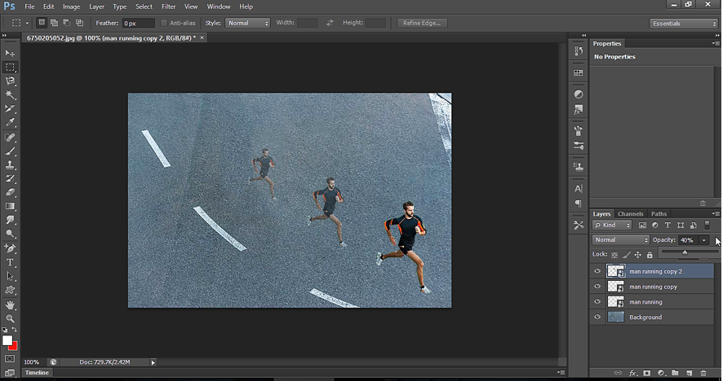Click the foreground color swatch
The height and width of the screenshot is (381, 723).
tap(7, 340)
